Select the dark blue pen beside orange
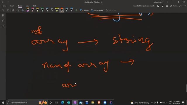This screenshot has width=187, height=105. pos(67,10)
